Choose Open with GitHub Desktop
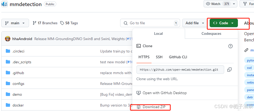 coord(164,93)
